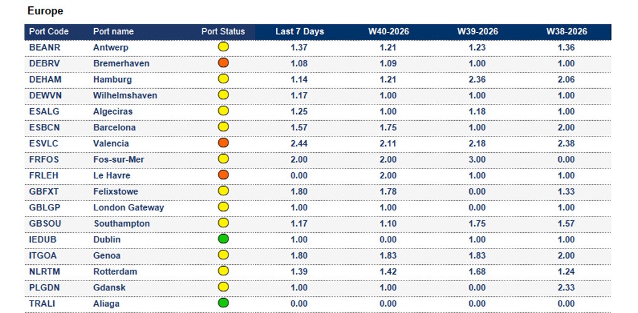Select the Genoa port name
Viewport: 638px width, 313px height.
107,256
